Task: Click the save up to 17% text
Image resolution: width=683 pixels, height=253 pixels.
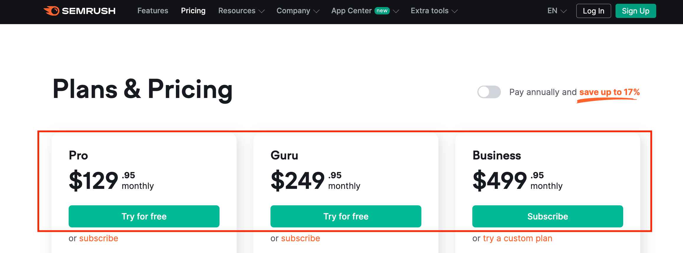Action: 609,92
